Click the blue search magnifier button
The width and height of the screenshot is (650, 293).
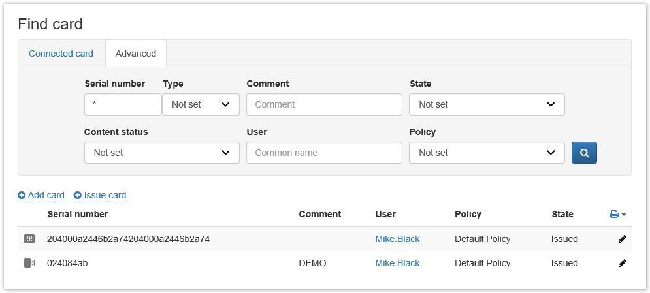coord(584,153)
